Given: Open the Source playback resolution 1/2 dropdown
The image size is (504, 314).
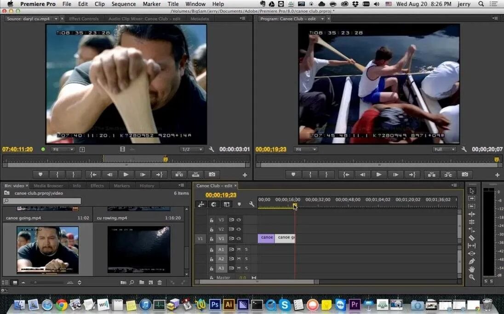Looking at the screenshot, I should (192, 150).
